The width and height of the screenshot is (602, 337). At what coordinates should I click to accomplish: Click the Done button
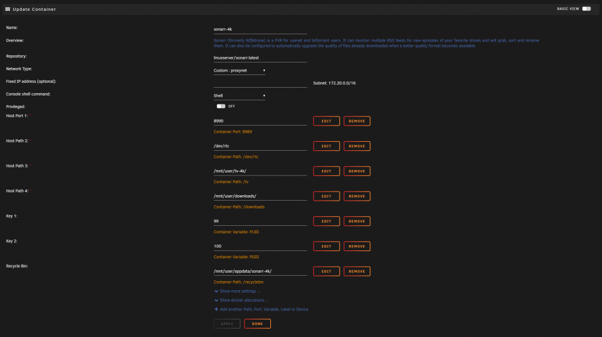coord(257,324)
